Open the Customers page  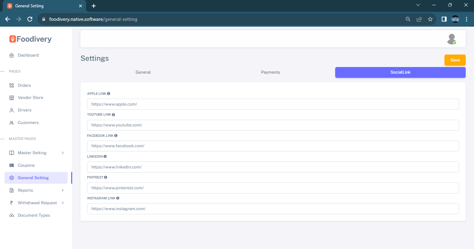point(28,123)
